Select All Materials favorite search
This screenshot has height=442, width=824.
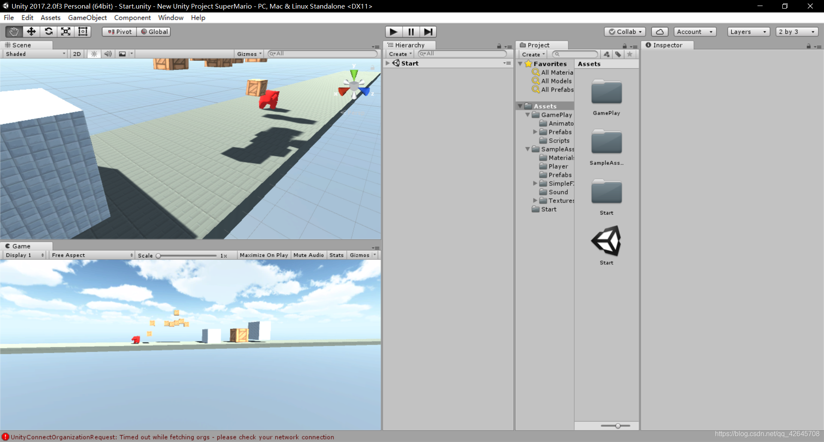[553, 73]
